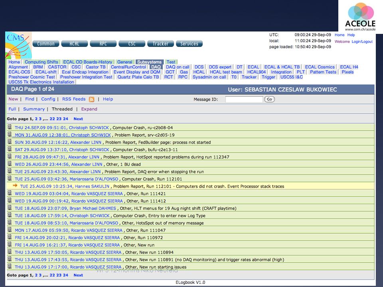
Task: Go to page 22 in bottom pager
Action: [52, 275]
